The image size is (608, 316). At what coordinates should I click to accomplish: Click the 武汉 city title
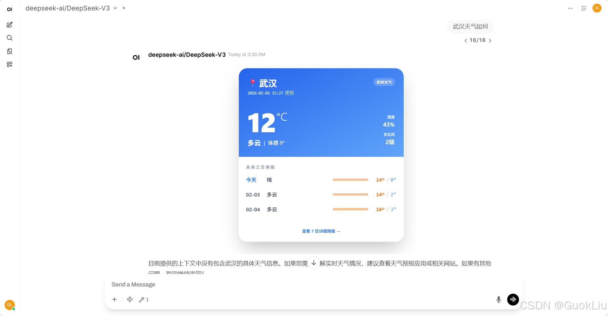point(268,83)
